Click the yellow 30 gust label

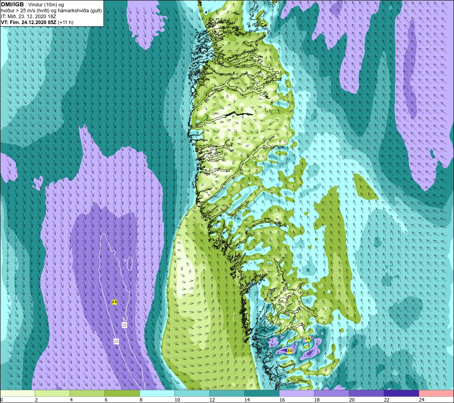point(289,351)
